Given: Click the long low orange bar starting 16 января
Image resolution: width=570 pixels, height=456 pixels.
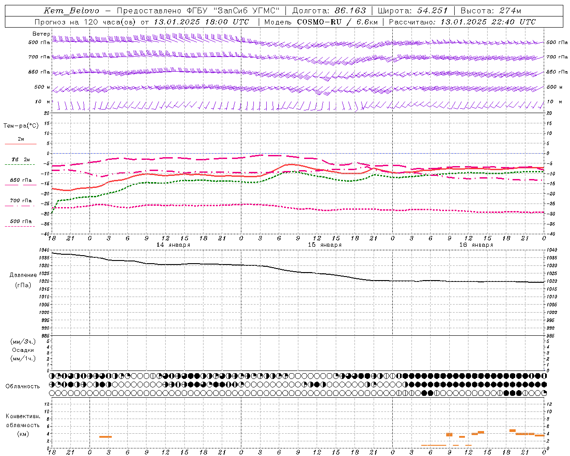Looking at the screenshot, I should click(433, 445).
